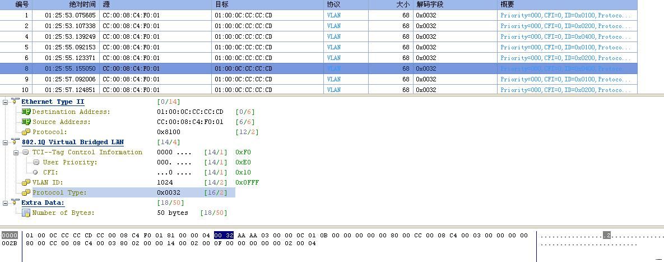Sort packets by 协议 column header
Viewport: 664px width, 262px height.
coord(333,4)
